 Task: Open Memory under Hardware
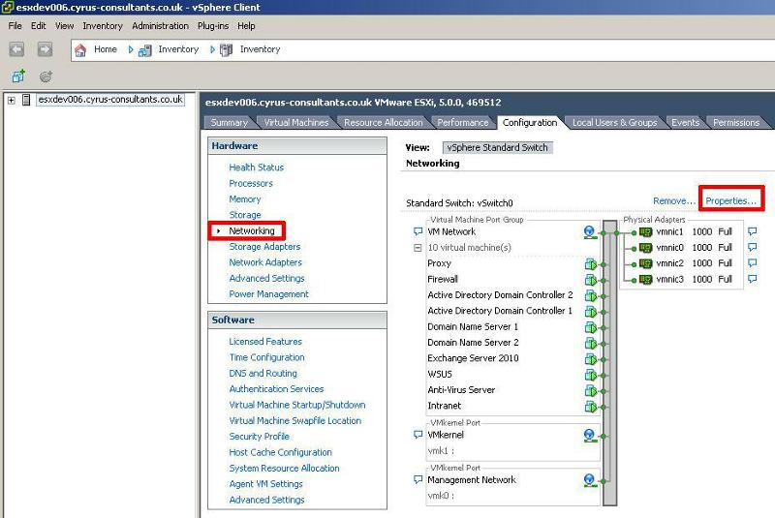[245, 199]
